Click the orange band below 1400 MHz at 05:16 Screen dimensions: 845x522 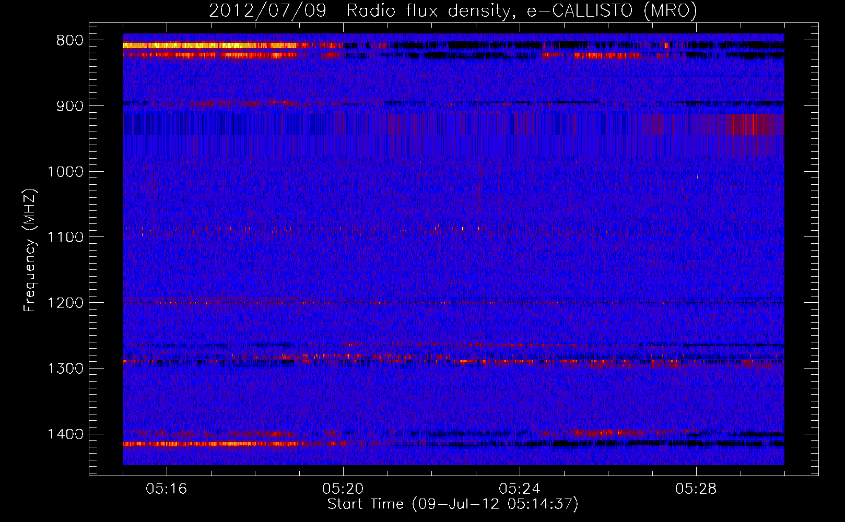pyautogui.click(x=210, y=444)
